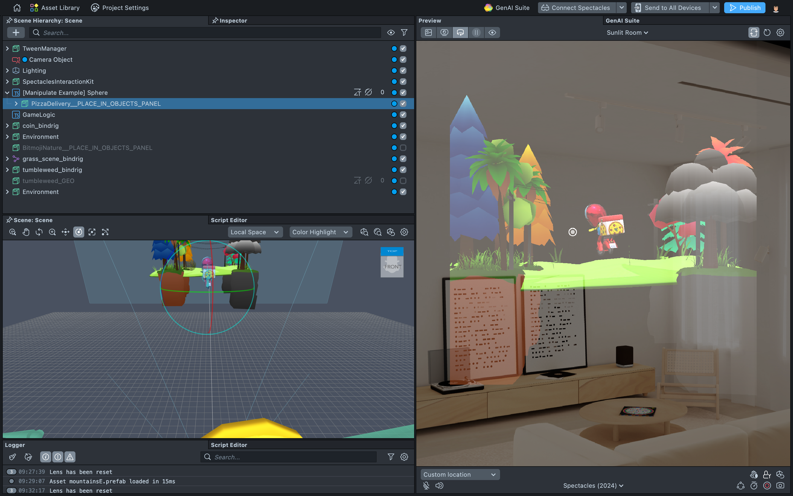Click the restart preview circular arrow icon

[767, 33]
